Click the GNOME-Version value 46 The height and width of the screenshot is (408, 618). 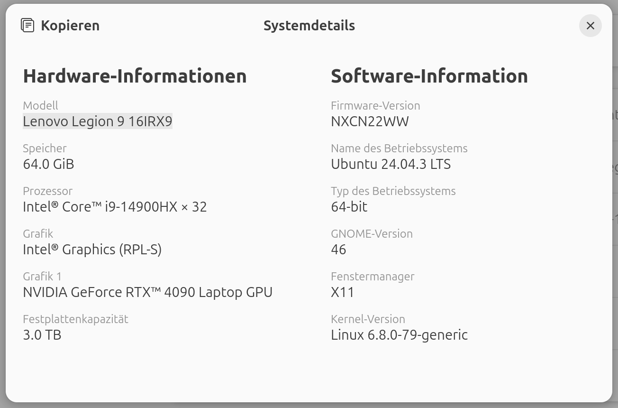pyautogui.click(x=338, y=249)
